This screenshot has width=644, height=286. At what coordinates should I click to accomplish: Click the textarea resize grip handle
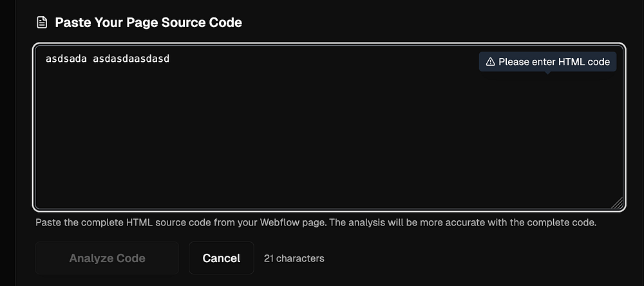coord(618,203)
